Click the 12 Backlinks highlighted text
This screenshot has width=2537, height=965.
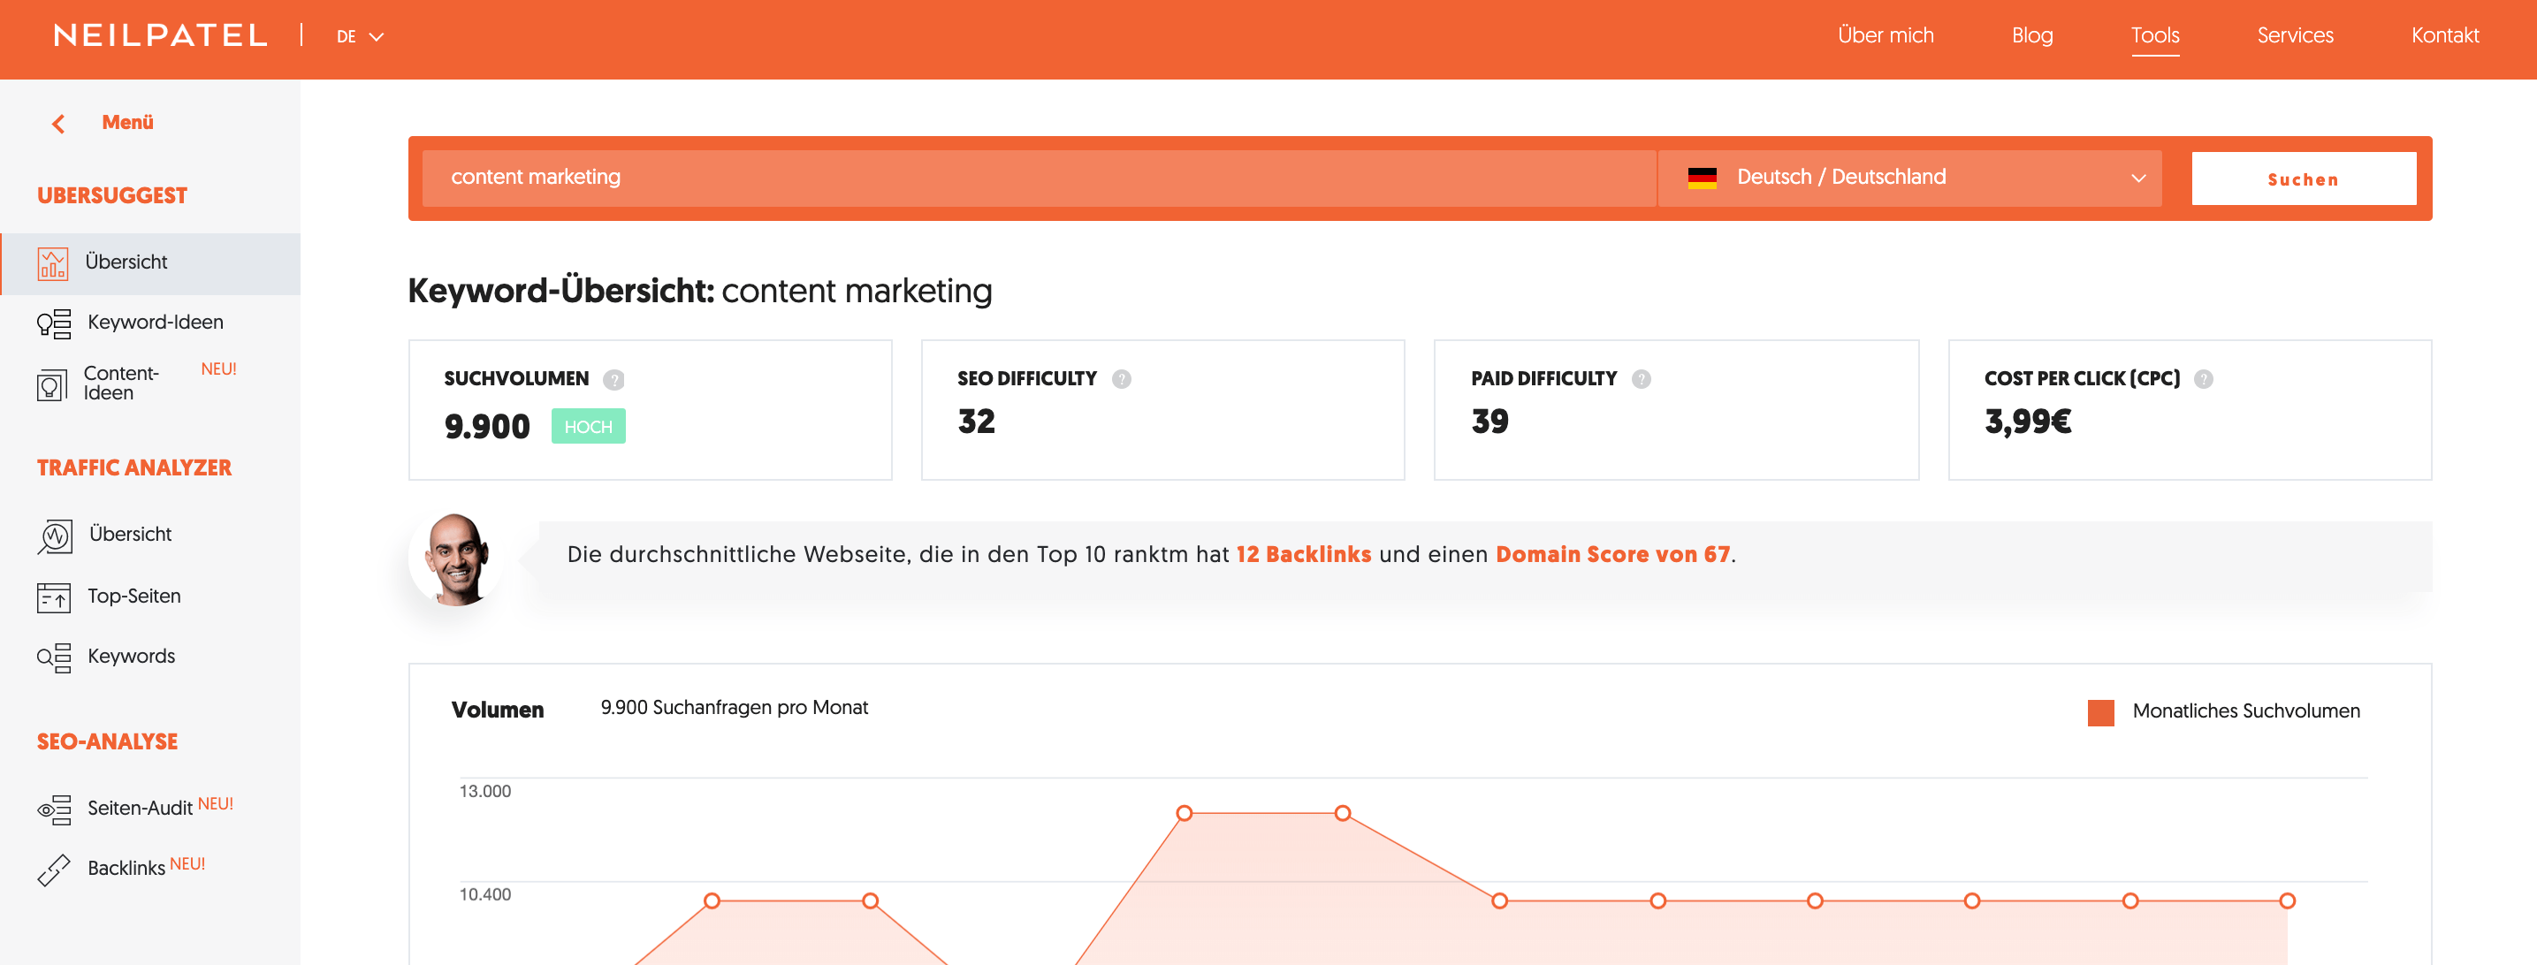[1303, 555]
